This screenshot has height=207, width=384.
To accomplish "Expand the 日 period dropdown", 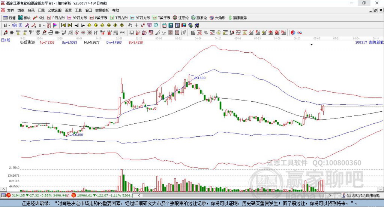I will click(9, 25).
